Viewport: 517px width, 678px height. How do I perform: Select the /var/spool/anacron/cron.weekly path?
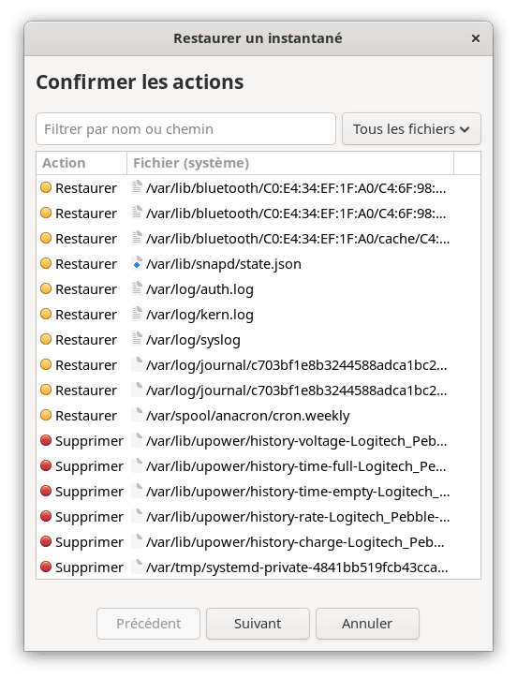(x=248, y=416)
